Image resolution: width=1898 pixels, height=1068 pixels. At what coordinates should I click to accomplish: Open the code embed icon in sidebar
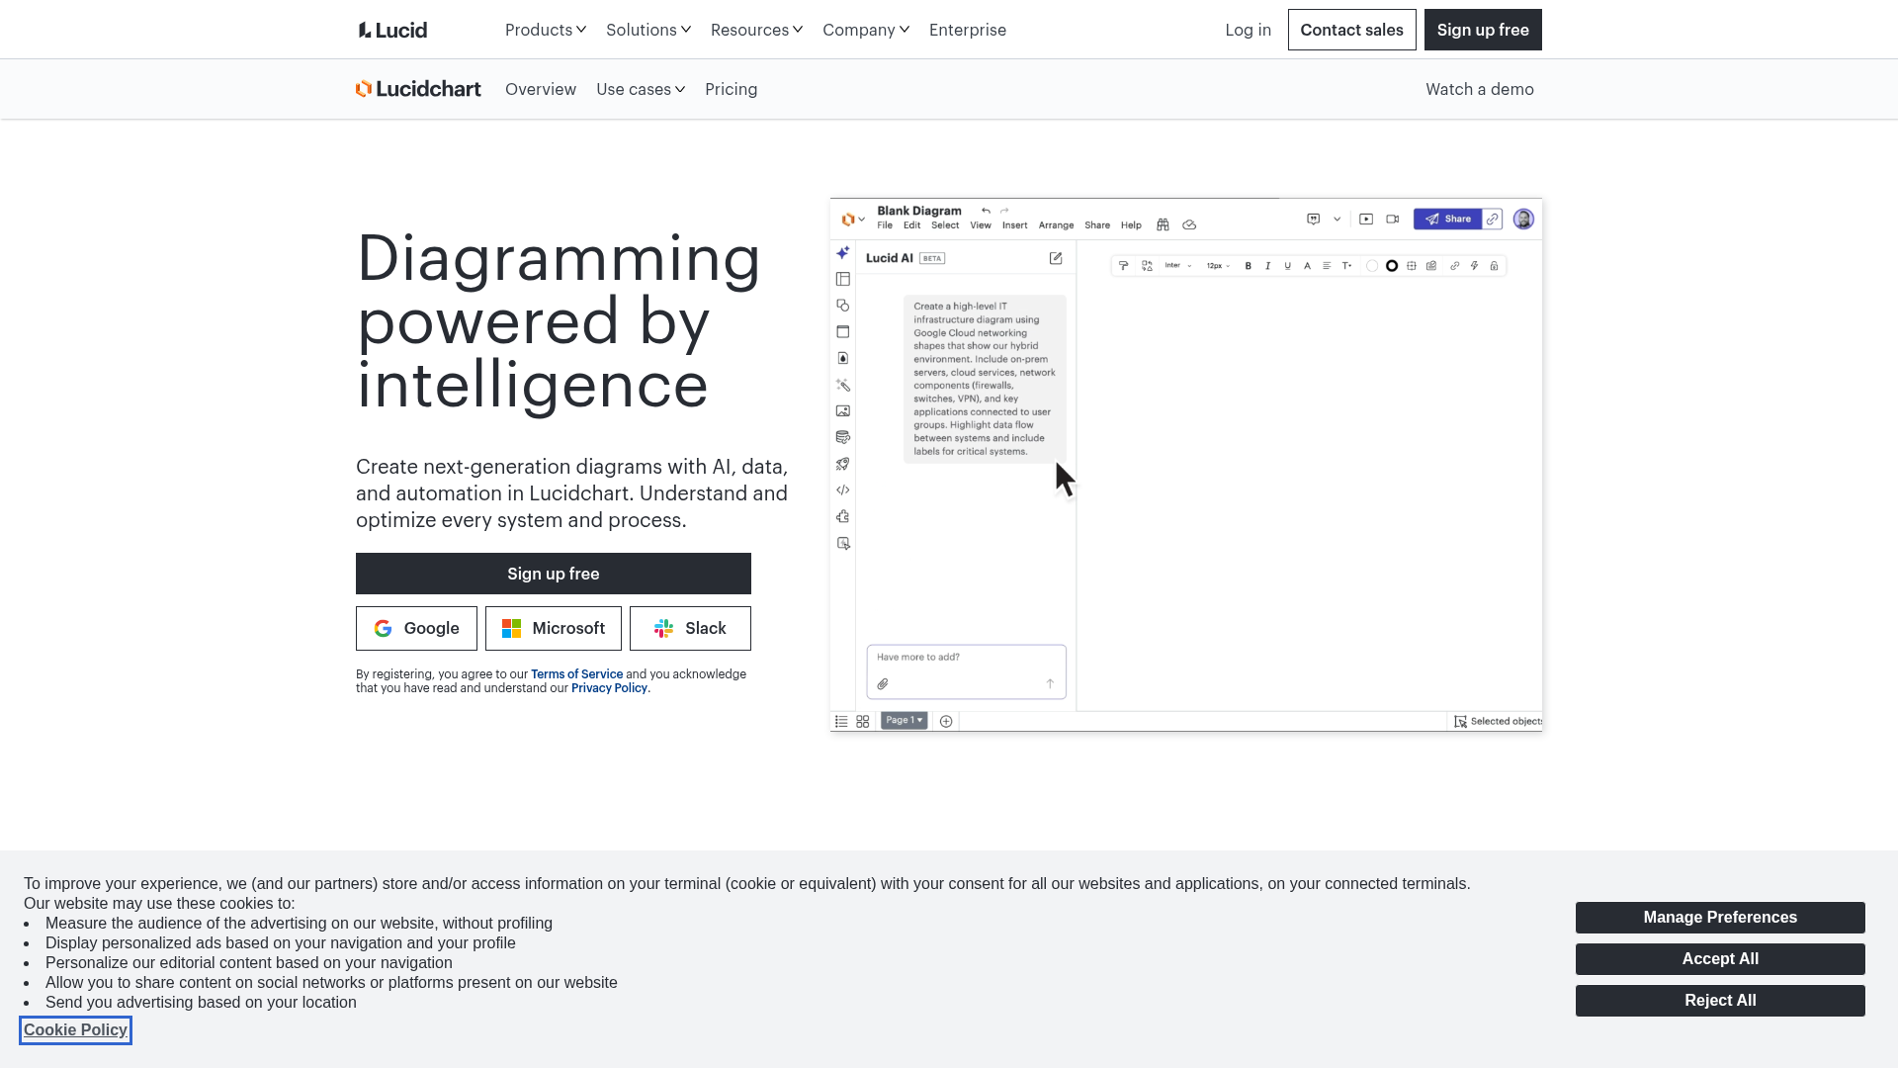(x=842, y=490)
